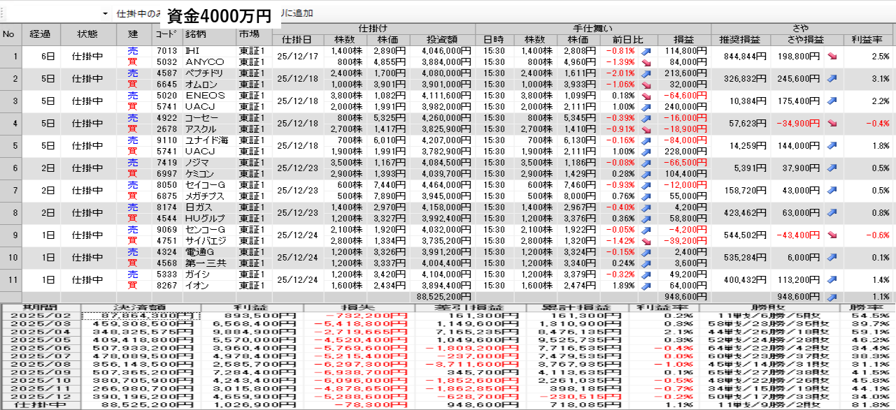Screen dimensions: 896x410
Task: Click the spread arrow in the totals row
Action: pos(832,297)
